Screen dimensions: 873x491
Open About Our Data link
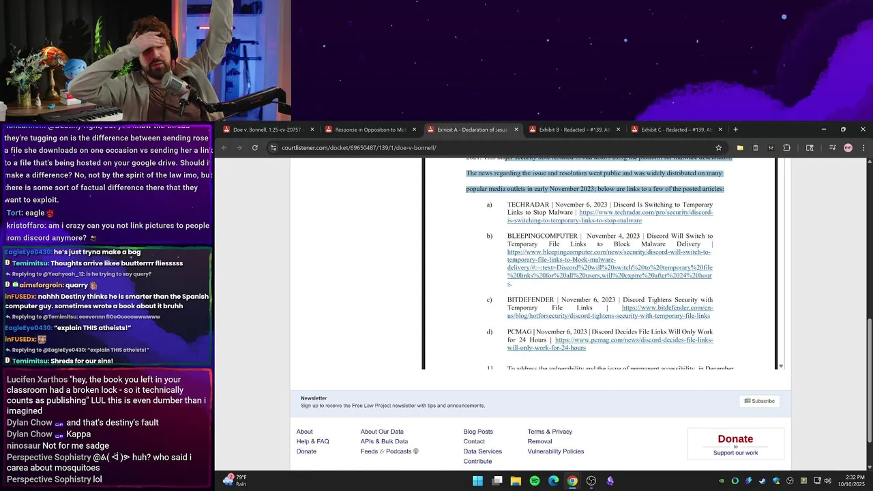pyautogui.click(x=382, y=432)
